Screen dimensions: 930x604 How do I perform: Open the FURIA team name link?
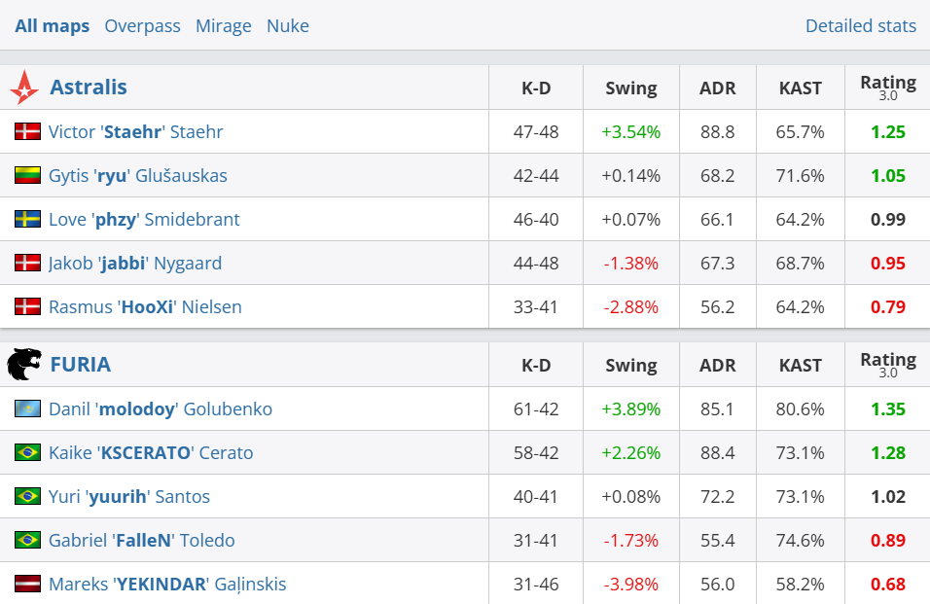point(80,365)
